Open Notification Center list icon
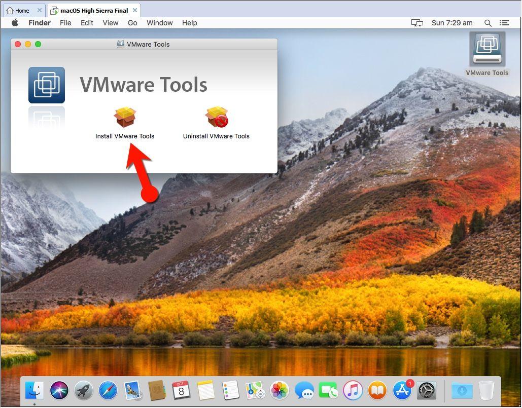 pyautogui.click(x=504, y=23)
